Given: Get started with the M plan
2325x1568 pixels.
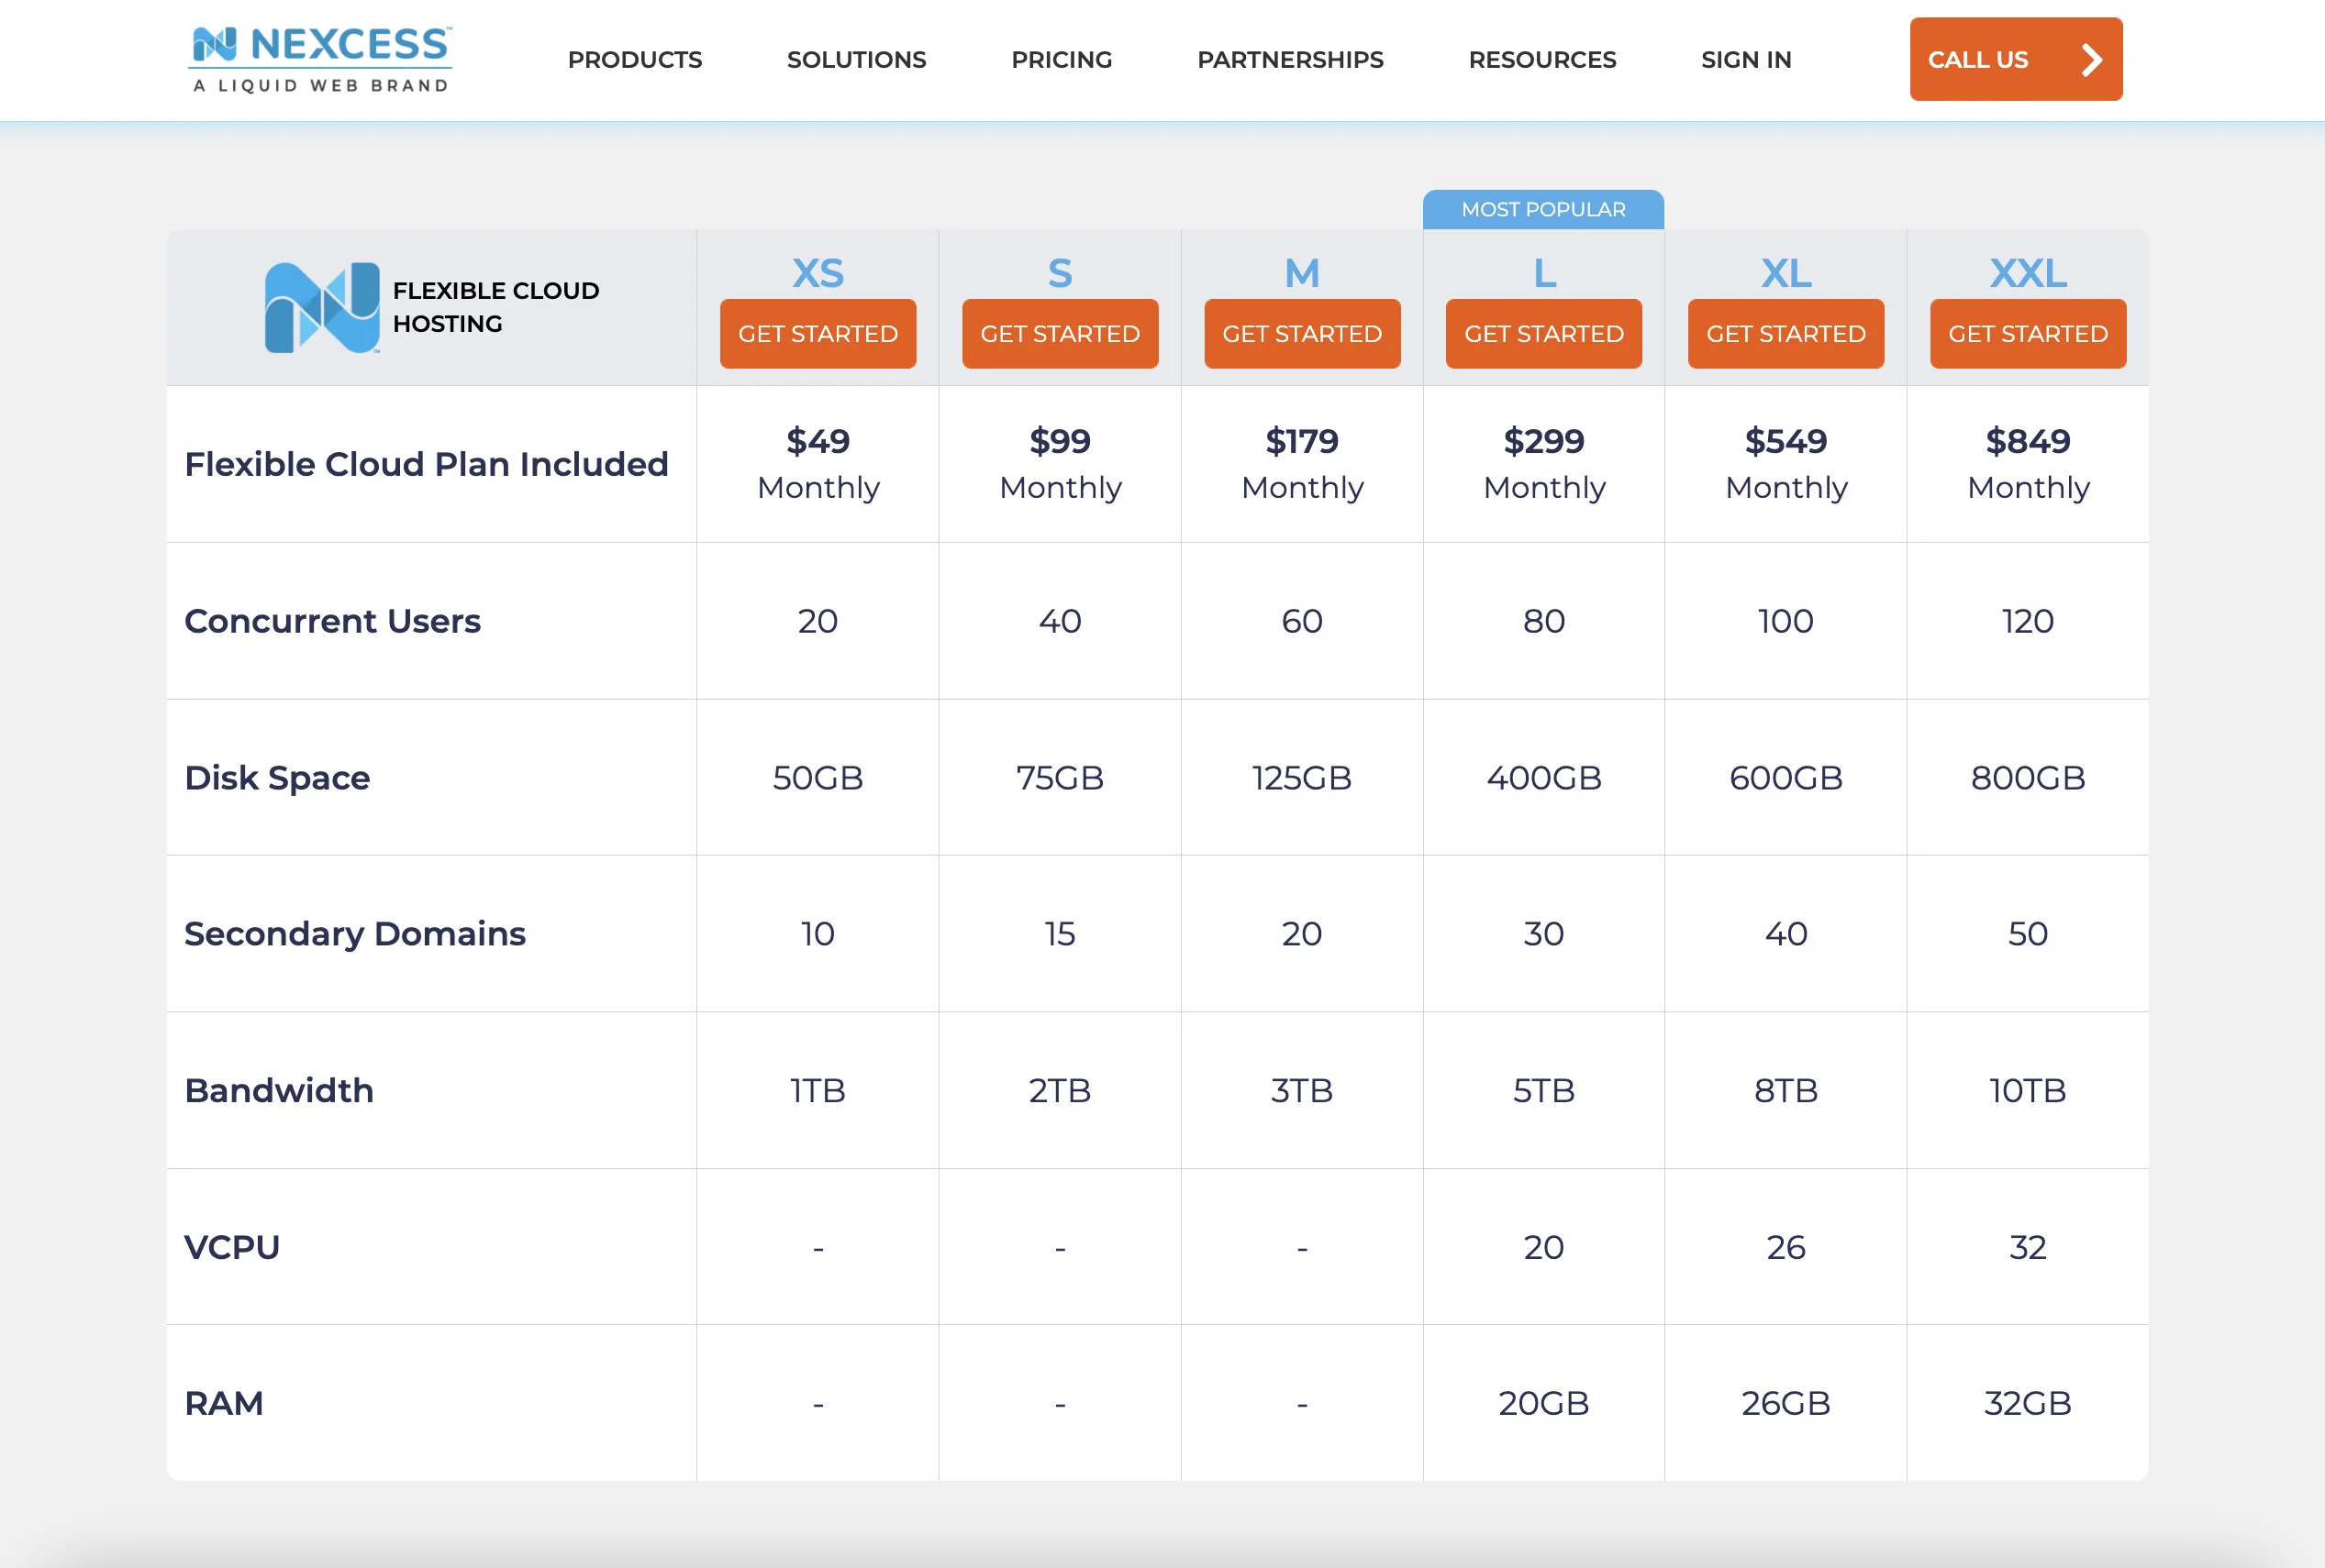Looking at the screenshot, I should pyautogui.click(x=1302, y=334).
